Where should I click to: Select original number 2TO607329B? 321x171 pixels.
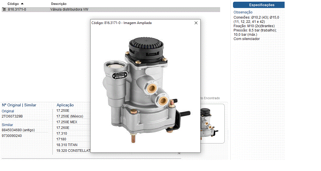click(x=12, y=116)
